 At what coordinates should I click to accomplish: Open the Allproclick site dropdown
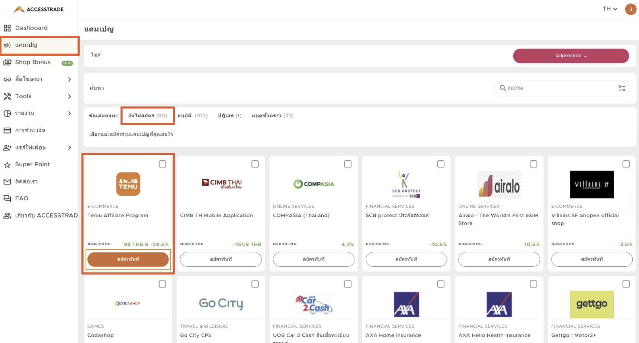tap(571, 56)
